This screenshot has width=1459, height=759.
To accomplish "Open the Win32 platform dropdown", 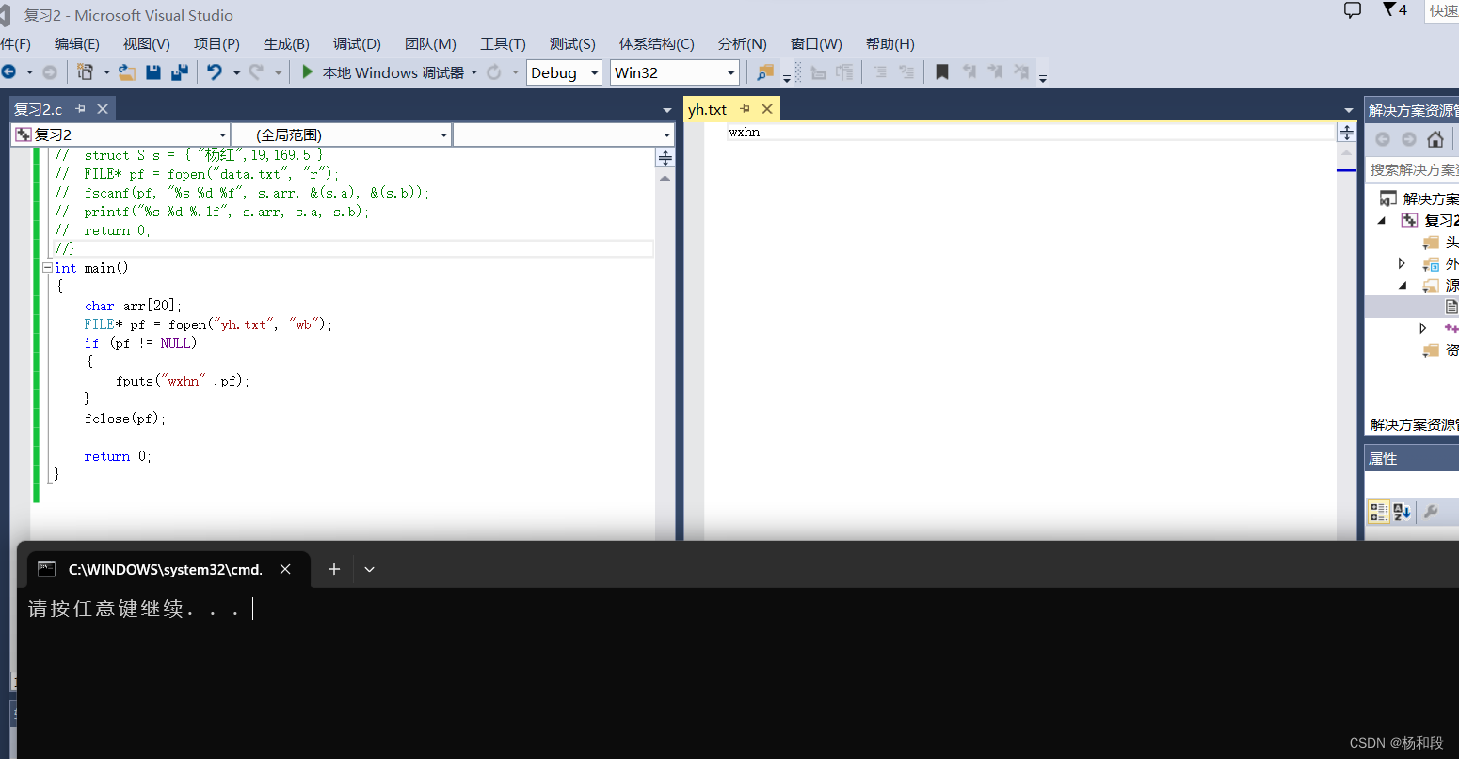I will [675, 72].
